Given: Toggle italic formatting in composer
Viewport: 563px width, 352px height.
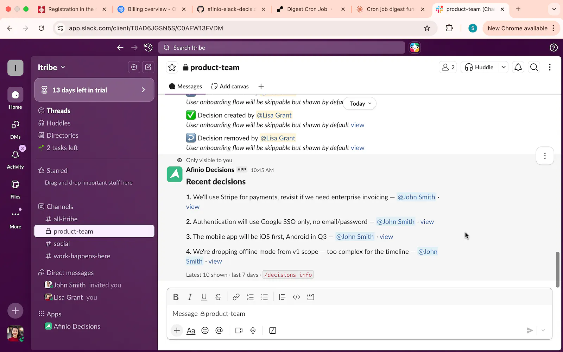Looking at the screenshot, I should coord(190,297).
